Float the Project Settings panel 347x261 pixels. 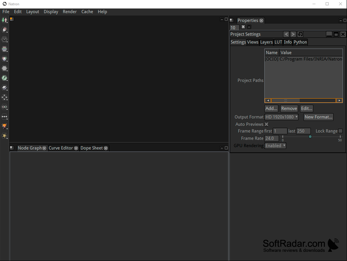336,34
